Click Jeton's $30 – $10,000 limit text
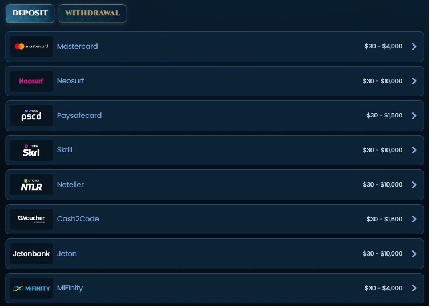 pyautogui.click(x=382, y=253)
